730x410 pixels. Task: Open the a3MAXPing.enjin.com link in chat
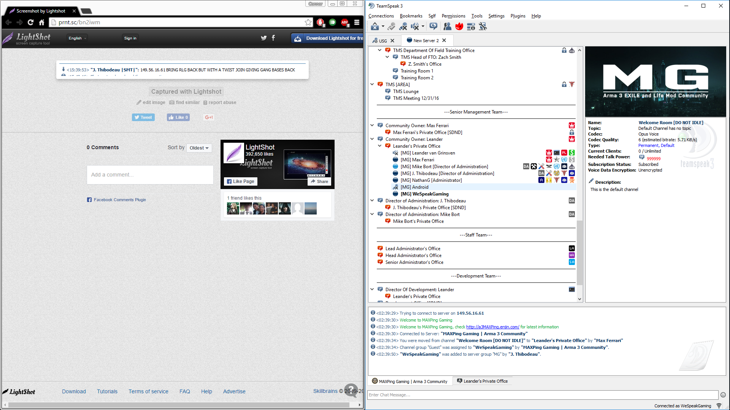pos(492,327)
